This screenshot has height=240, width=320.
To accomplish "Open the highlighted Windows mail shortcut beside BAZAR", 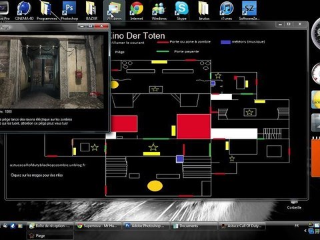I will tap(114, 11).
